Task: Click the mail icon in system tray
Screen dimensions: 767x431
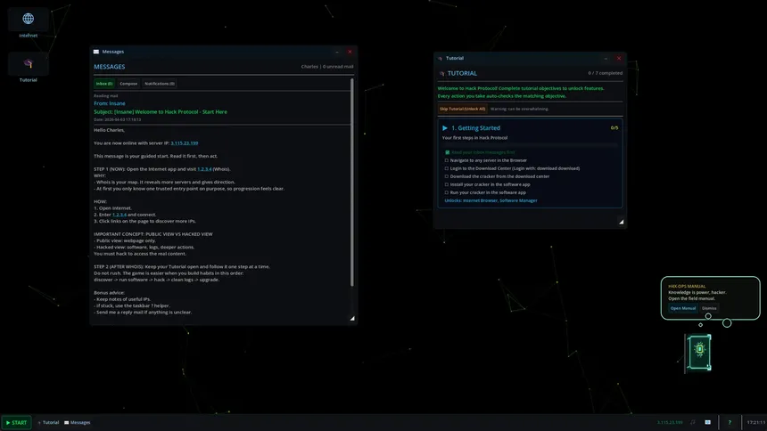Action: tap(707, 422)
